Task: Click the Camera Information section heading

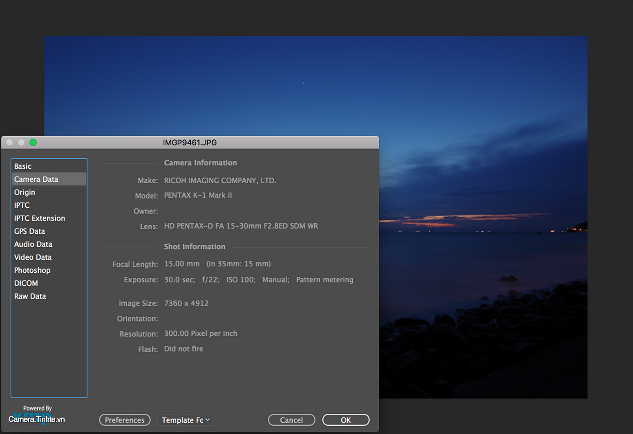Action: coord(200,163)
